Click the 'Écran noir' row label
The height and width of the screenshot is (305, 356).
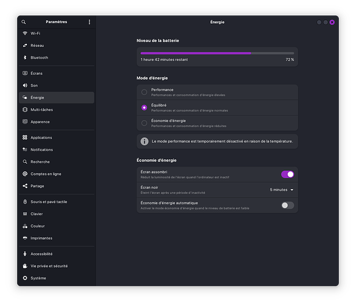[x=149, y=187]
